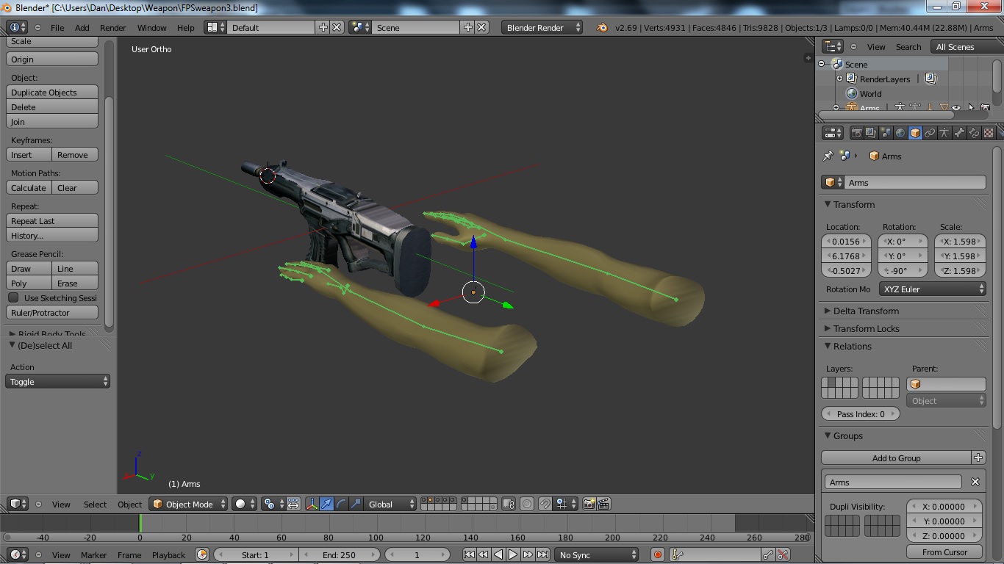Viewport: 1004px width, 564px height.
Task: Toggle the 3D manipulator axes icon
Action: [x=312, y=504]
